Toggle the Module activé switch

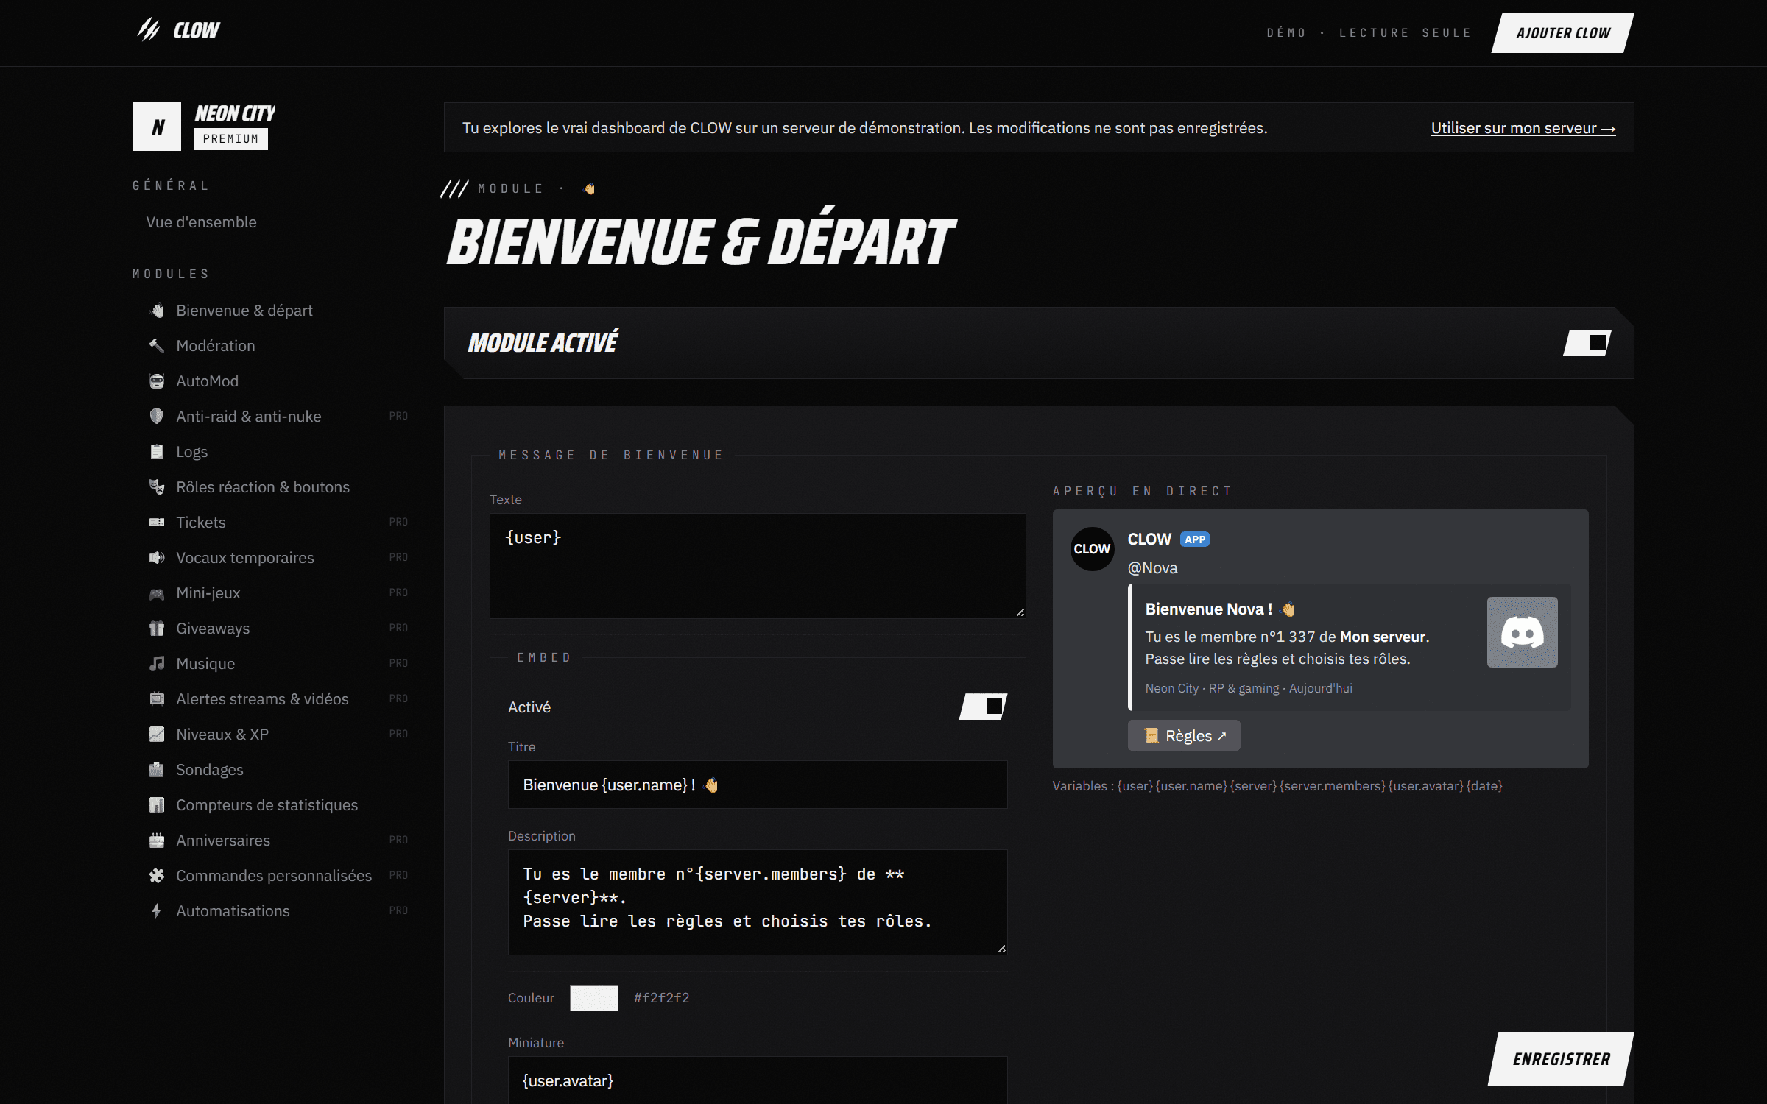click(1587, 343)
